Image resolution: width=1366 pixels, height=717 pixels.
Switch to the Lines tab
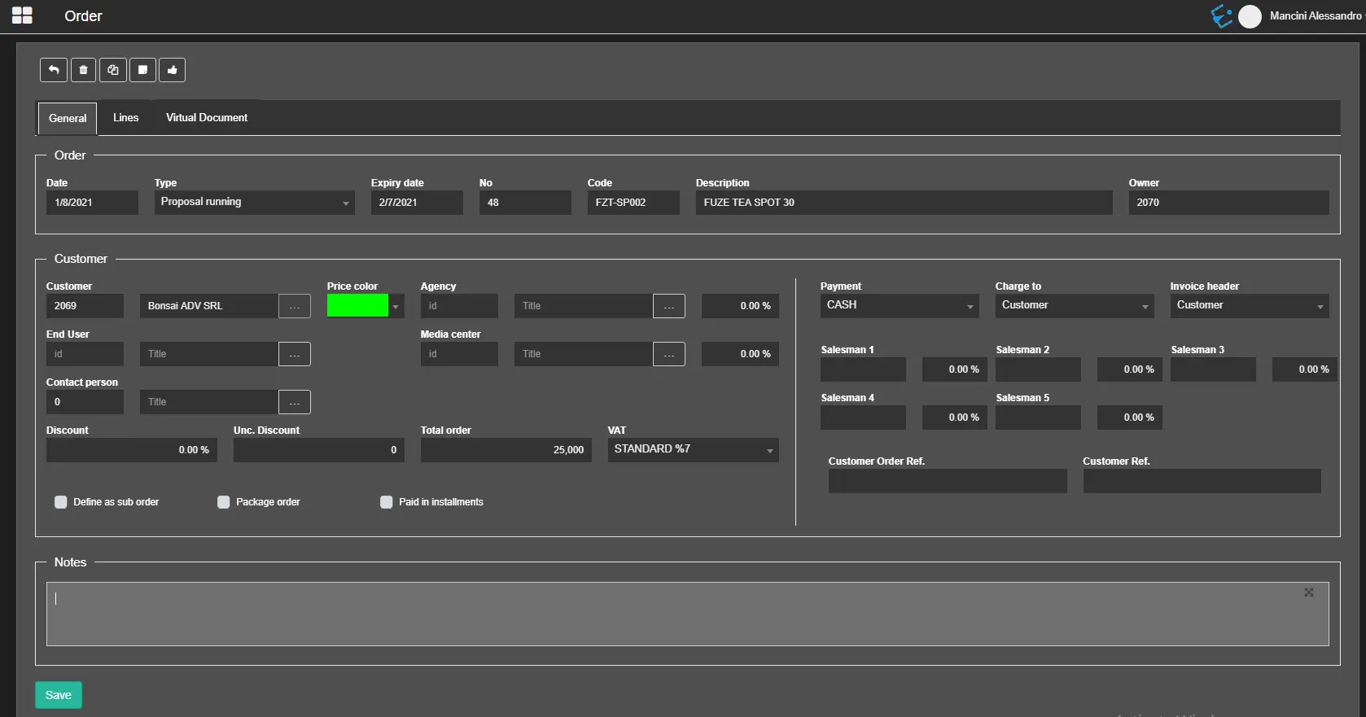click(125, 118)
